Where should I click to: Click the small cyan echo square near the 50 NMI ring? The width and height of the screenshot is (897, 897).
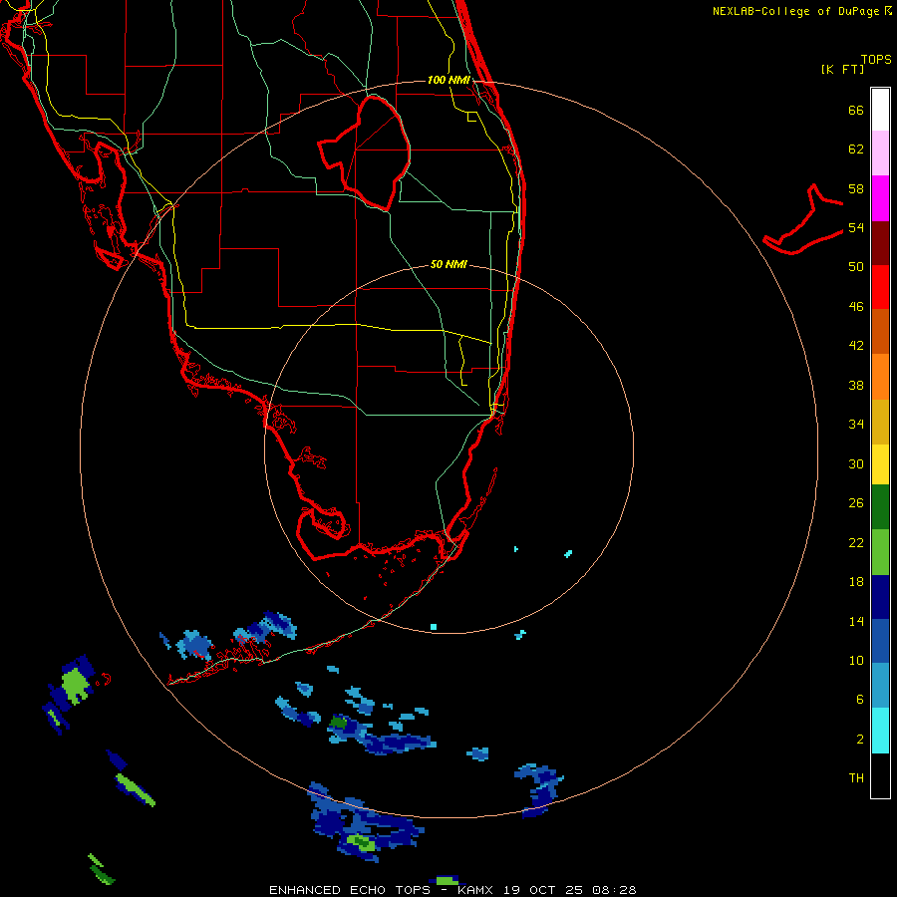tap(434, 627)
